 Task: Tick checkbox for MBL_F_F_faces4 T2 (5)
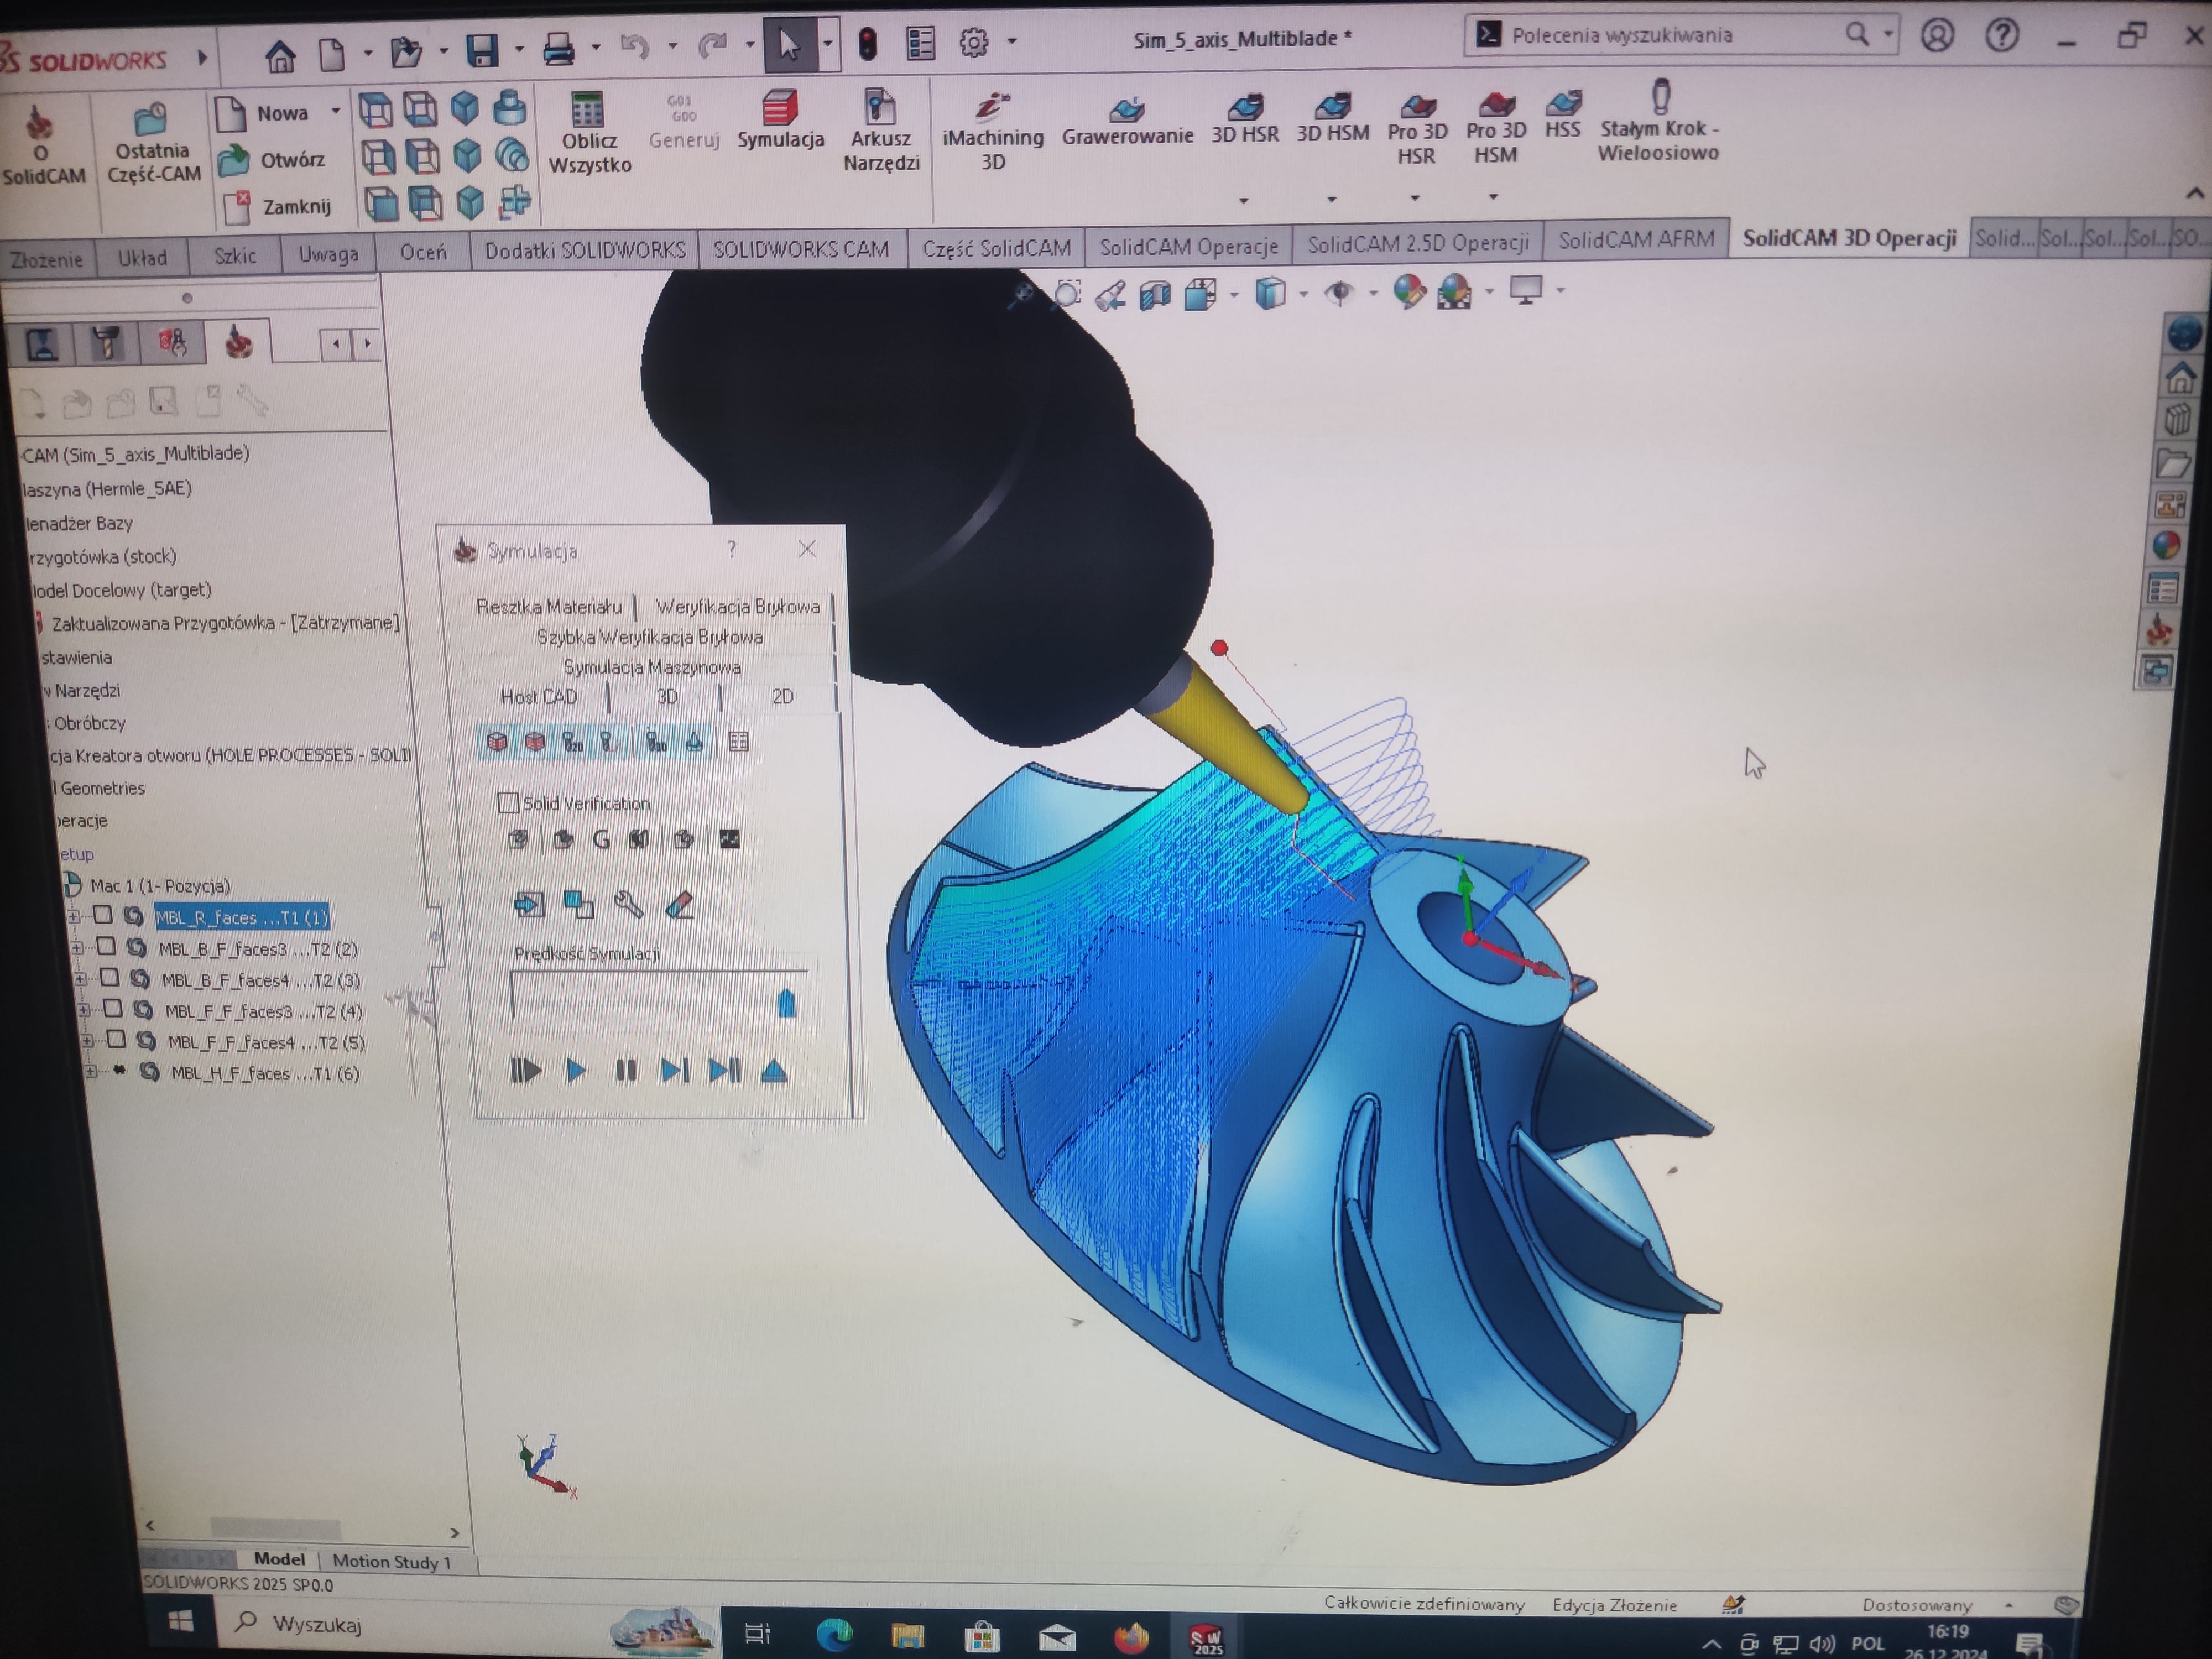coord(116,1040)
